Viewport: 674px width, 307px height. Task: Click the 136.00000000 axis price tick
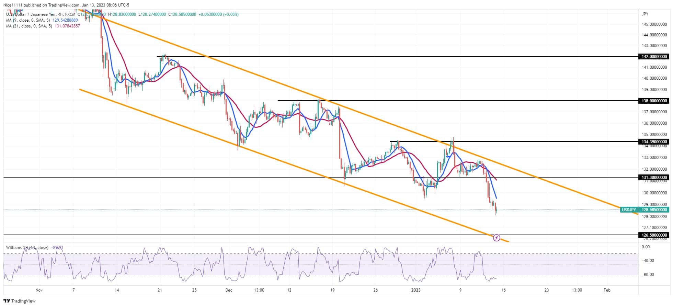pos(654,123)
